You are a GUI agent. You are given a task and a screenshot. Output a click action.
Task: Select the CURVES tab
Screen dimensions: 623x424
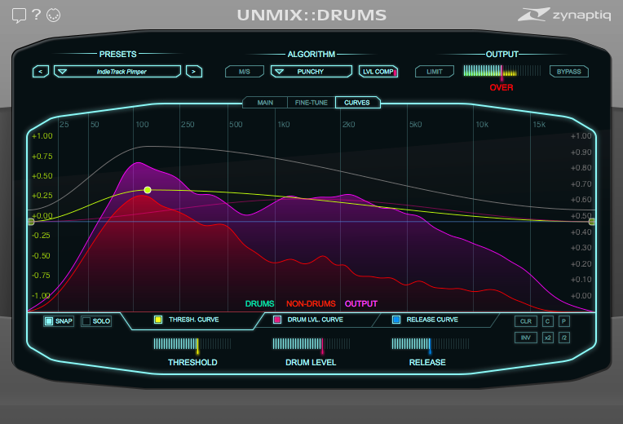357,103
